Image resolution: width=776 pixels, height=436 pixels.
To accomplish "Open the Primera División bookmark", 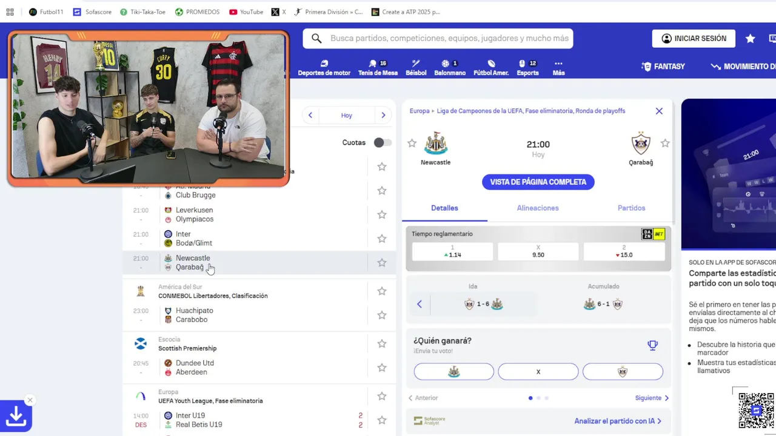I will 328,12.
